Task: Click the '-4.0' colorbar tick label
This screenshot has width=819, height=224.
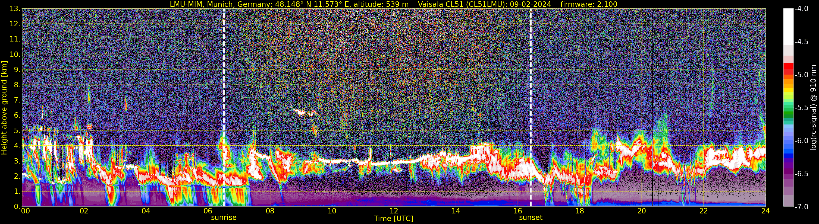Action: point(801,9)
